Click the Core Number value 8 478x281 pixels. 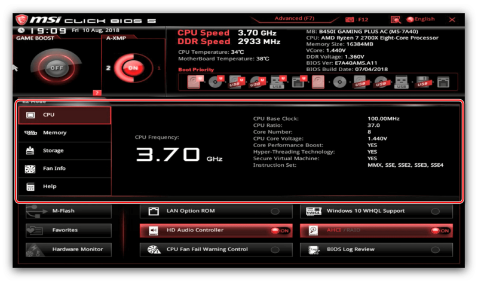click(369, 132)
